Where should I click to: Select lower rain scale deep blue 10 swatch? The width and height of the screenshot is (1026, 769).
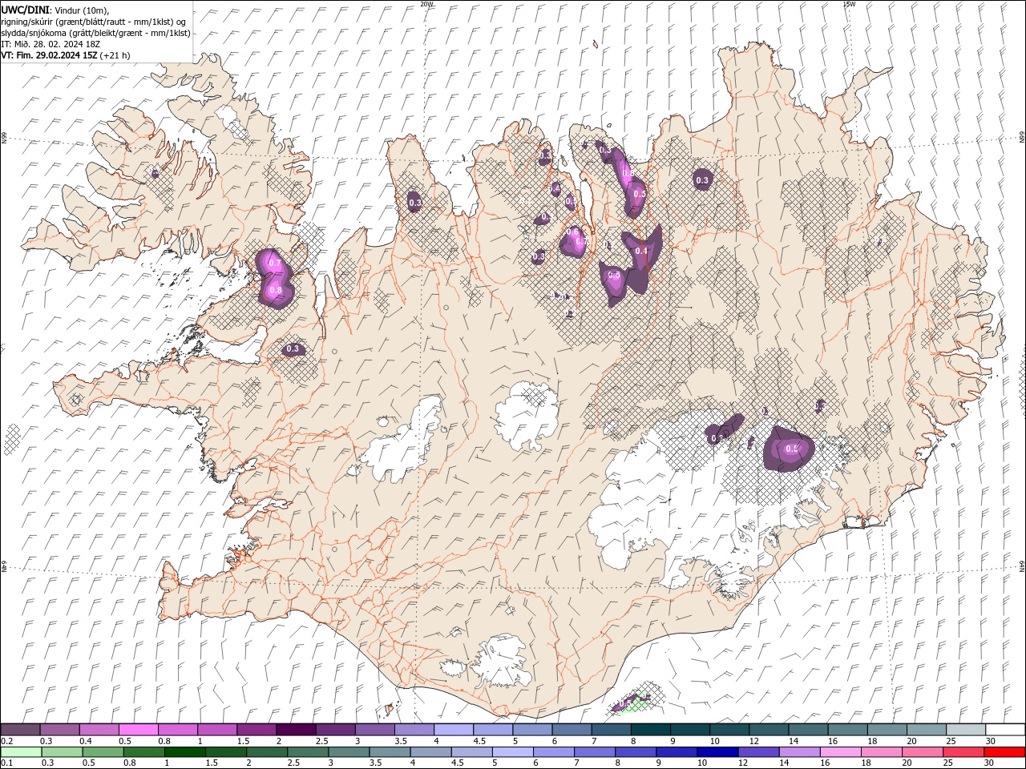pos(717,752)
